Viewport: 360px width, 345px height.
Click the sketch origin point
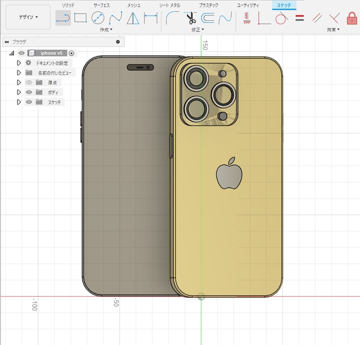201,296
